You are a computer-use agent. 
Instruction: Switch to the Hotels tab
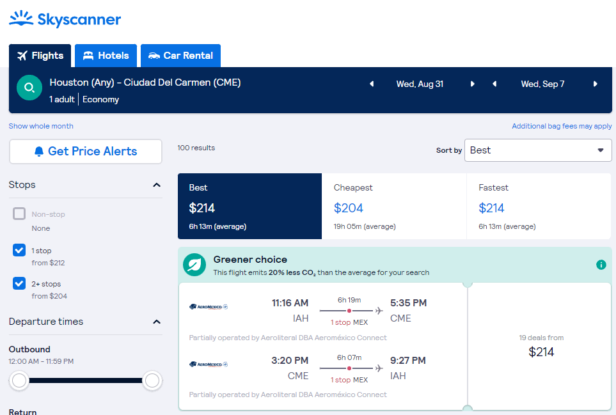tap(105, 56)
